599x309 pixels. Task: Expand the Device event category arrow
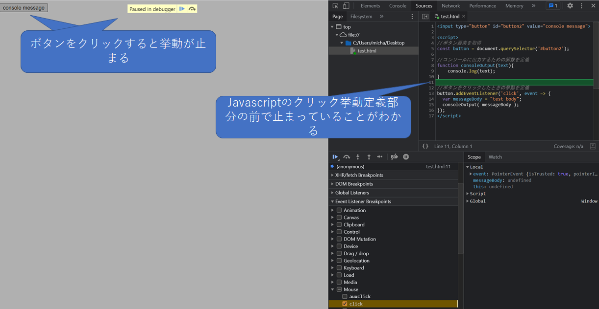(x=332, y=246)
